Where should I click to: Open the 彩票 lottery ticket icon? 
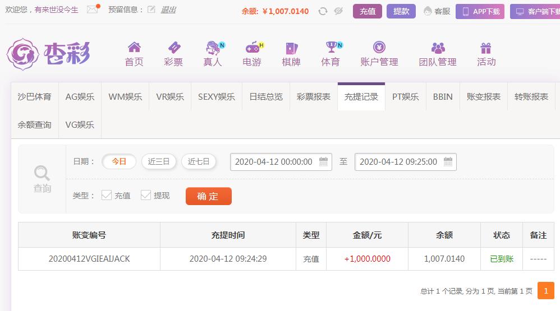174,48
